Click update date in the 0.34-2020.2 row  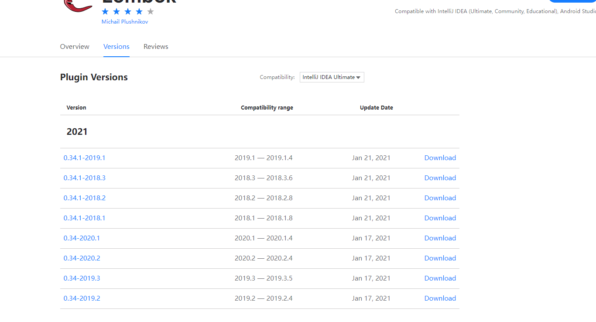pos(371,258)
